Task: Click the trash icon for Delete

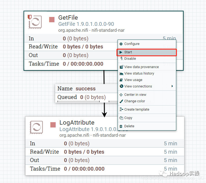Action: point(121,126)
